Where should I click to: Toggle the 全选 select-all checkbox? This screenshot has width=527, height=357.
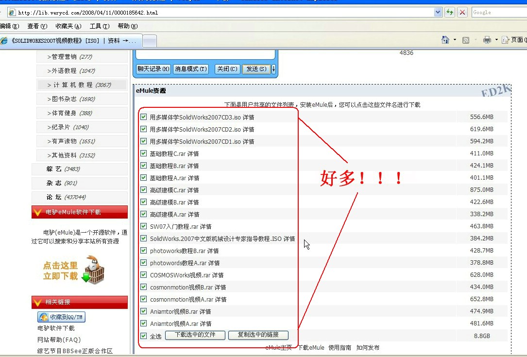(143, 336)
